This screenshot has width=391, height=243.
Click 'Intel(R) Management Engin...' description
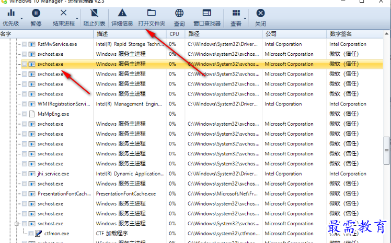[129, 104]
